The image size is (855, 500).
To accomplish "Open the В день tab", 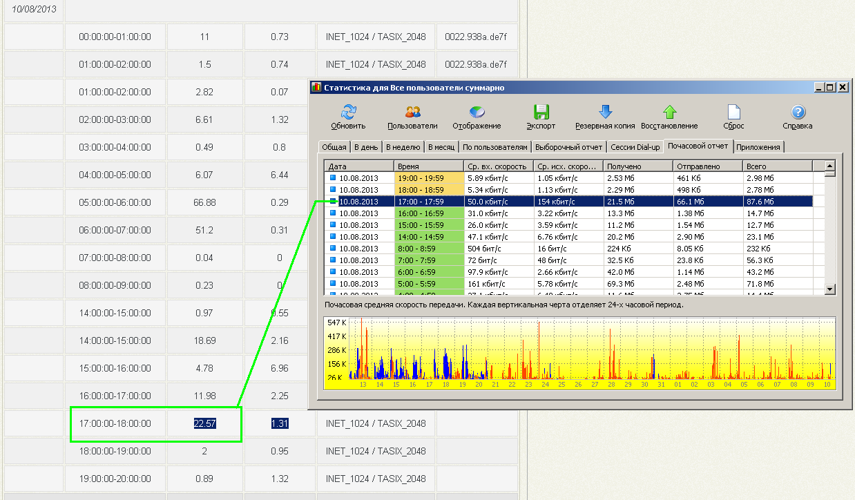I will pos(366,147).
